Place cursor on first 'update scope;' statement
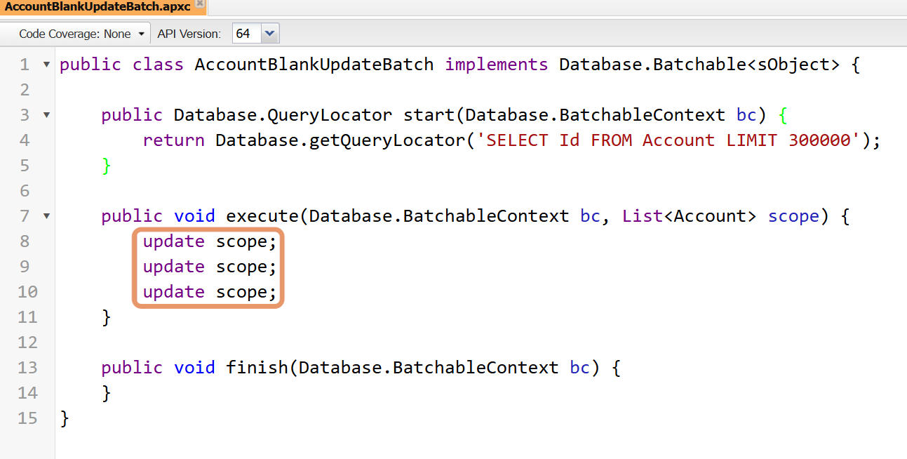This screenshot has height=459, width=907. point(210,241)
